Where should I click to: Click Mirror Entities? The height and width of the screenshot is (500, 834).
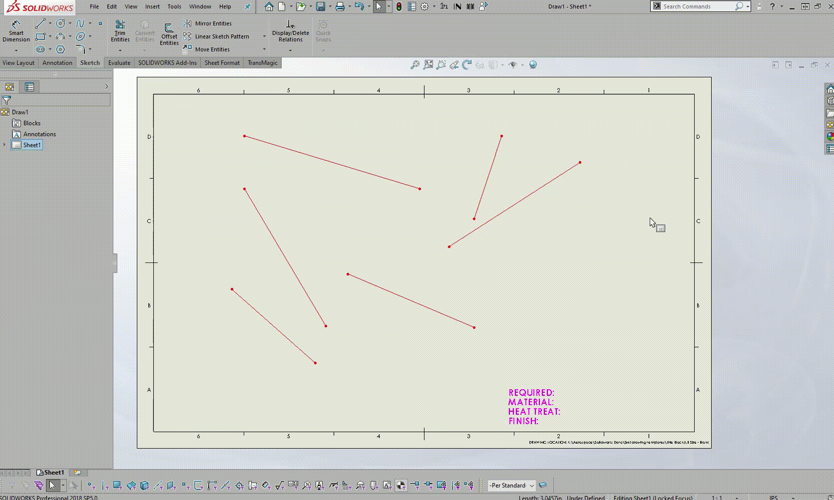pos(207,23)
